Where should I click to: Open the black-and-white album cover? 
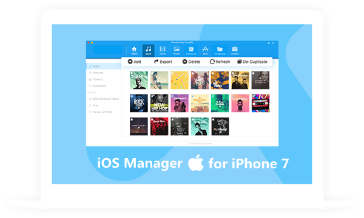(x=180, y=127)
